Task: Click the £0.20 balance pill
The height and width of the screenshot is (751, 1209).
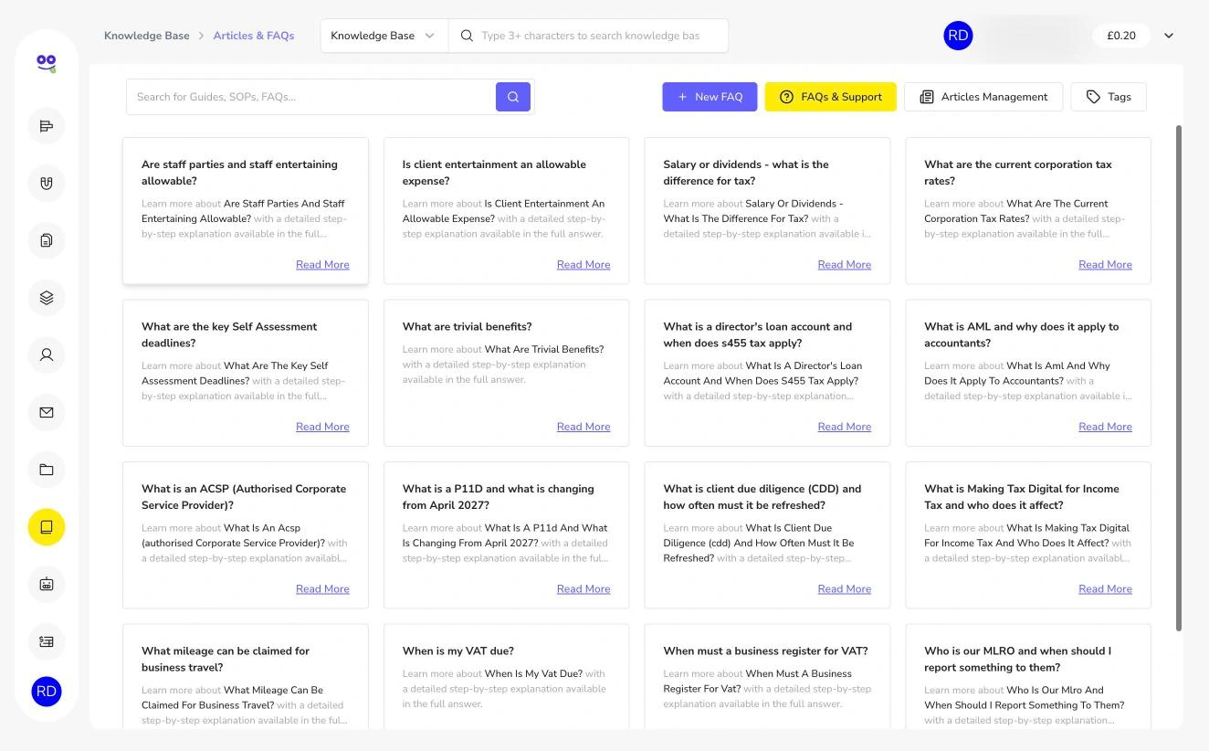Action: click(x=1121, y=36)
